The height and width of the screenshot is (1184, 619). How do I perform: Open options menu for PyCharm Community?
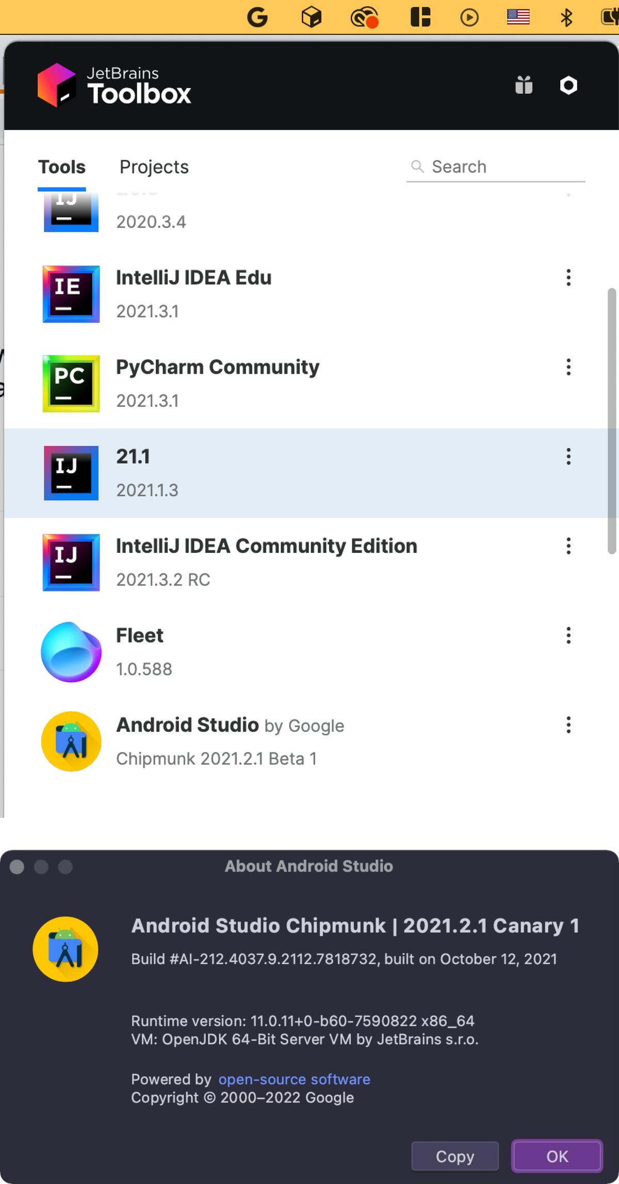(x=568, y=367)
